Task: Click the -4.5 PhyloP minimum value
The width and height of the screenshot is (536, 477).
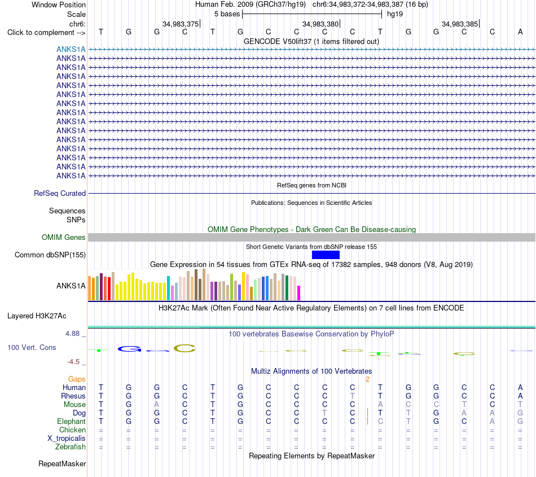Action: pos(73,362)
